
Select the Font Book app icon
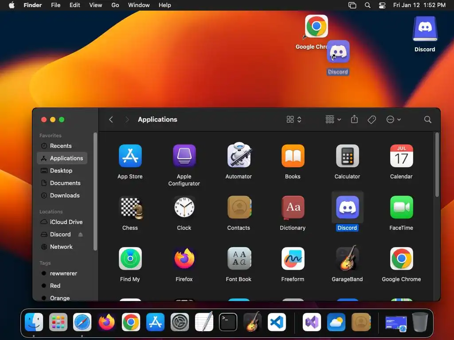pos(239,259)
